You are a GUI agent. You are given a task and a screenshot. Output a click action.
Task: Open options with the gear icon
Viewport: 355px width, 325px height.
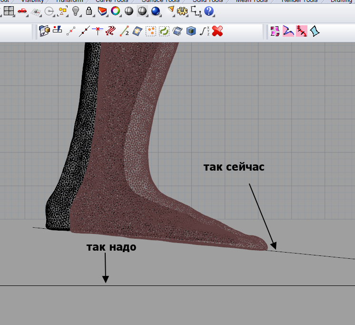coord(182,10)
